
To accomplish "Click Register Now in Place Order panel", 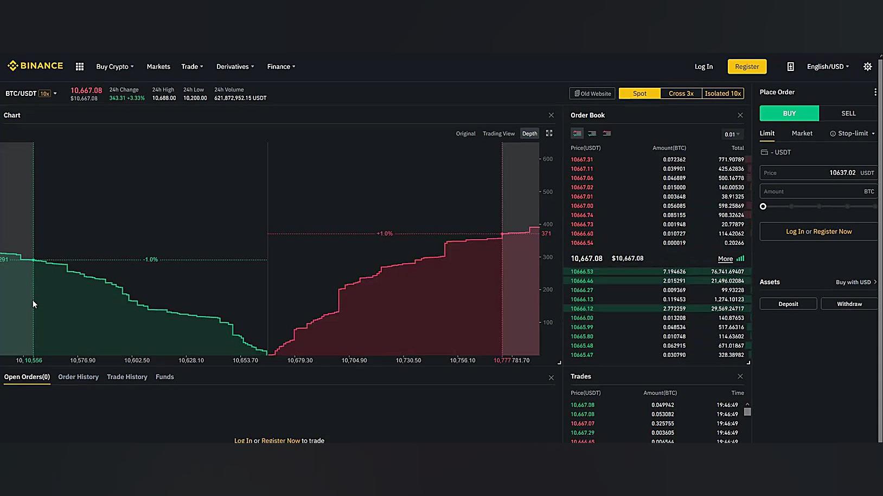I will click(x=832, y=231).
